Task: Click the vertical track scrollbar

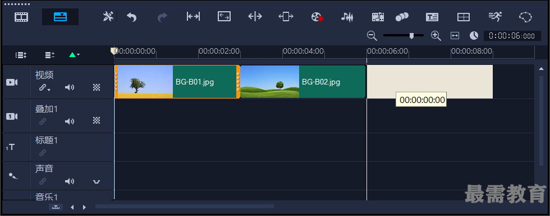Action: 541,120
